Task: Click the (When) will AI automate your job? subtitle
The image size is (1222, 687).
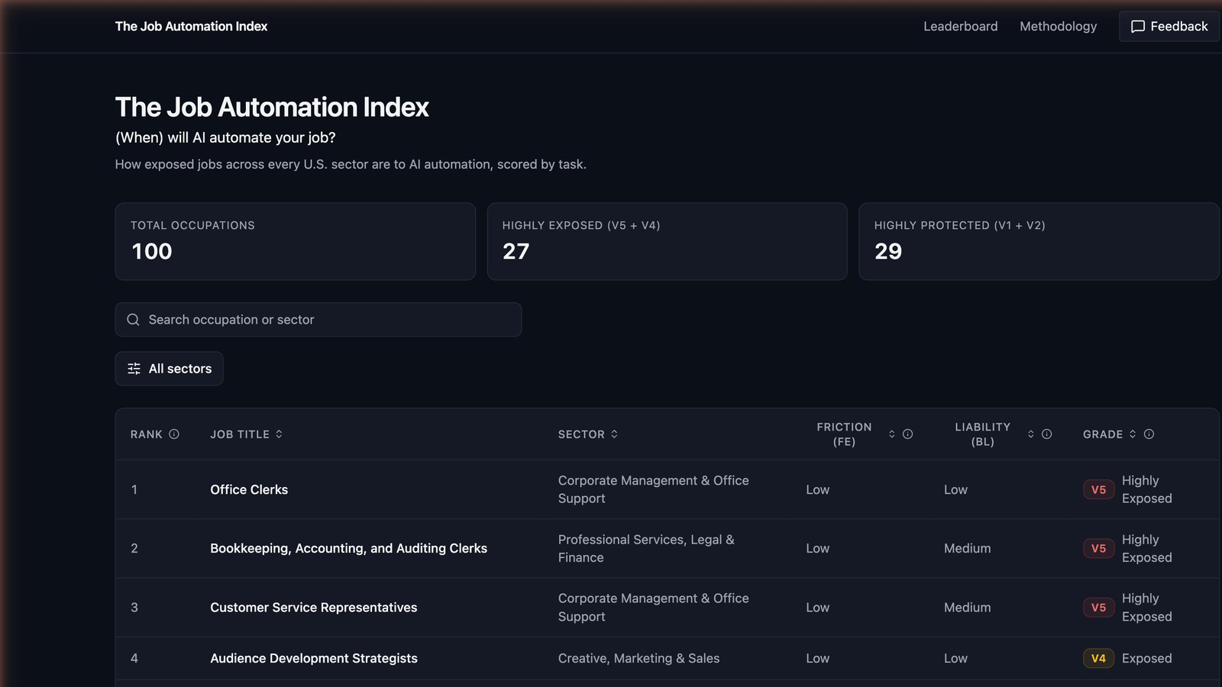Action: [225, 137]
